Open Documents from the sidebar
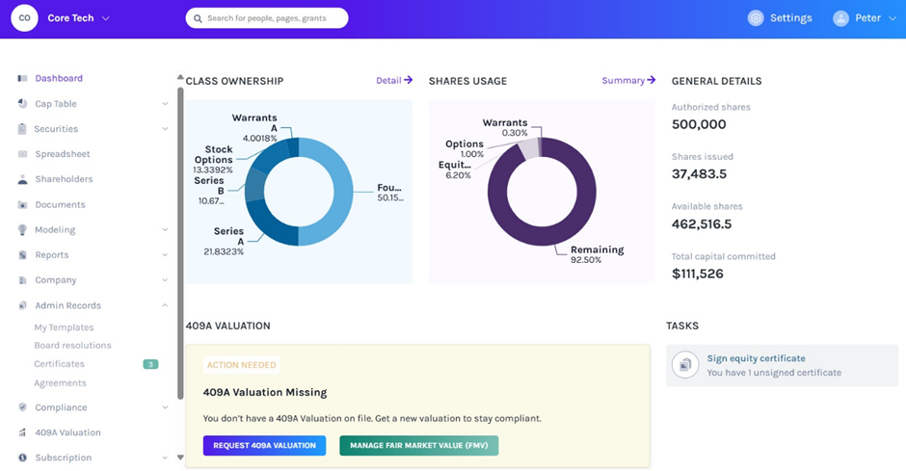 pyautogui.click(x=60, y=205)
